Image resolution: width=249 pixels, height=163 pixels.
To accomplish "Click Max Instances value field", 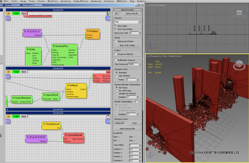I will click(133, 64).
